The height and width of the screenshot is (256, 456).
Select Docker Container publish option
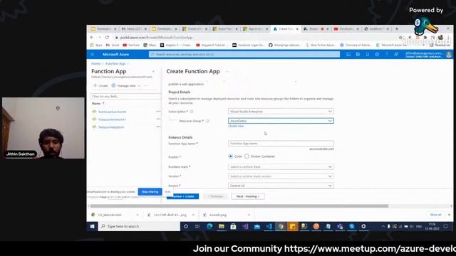pyautogui.click(x=247, y=156)
